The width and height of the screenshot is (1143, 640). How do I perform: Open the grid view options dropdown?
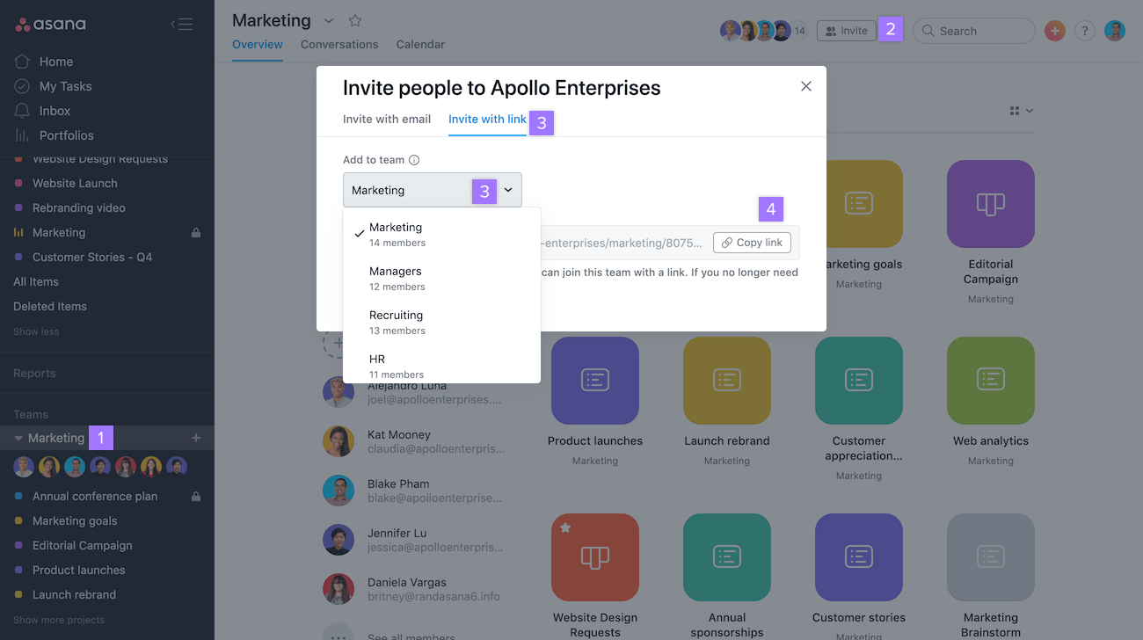point(1021,111)
